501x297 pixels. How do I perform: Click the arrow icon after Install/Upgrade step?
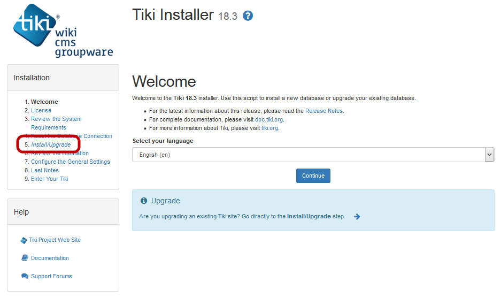(357, 217)
